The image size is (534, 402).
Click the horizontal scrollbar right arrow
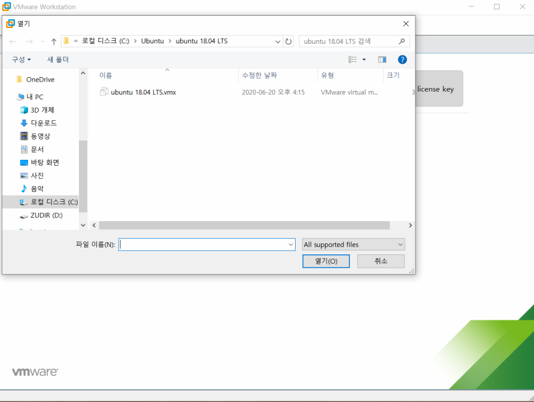(x=410, y=225)
